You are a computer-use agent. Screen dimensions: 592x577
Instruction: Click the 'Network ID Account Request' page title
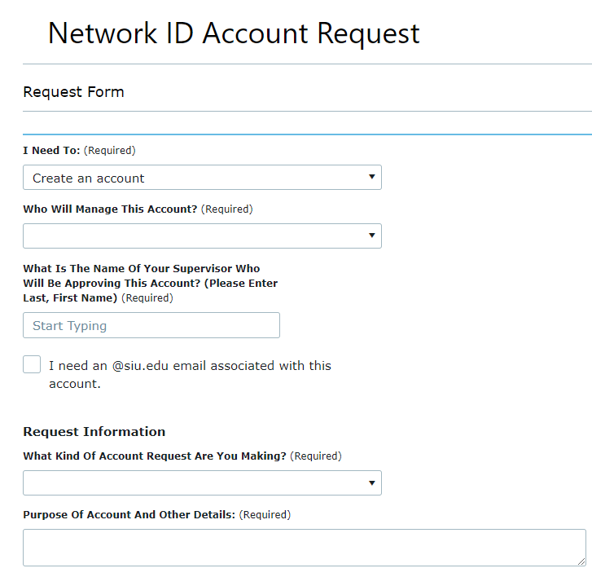point(234,33)
